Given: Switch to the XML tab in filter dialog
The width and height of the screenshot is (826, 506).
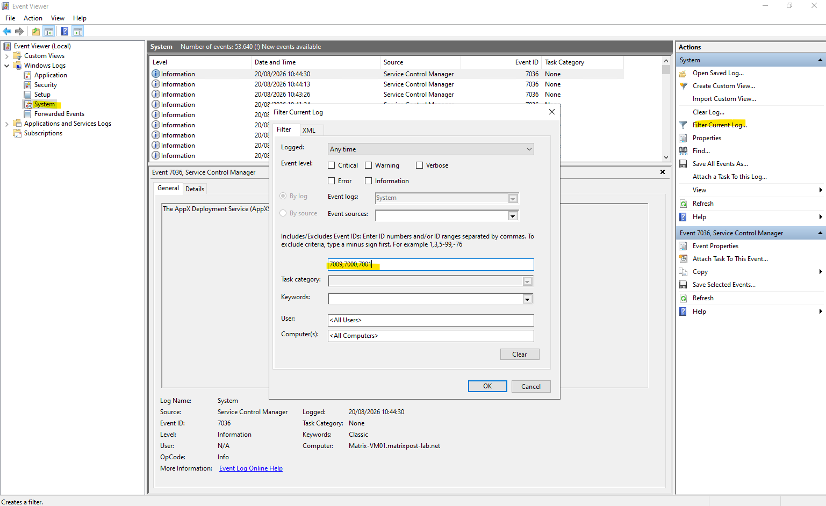Looking at the screenshot, I should (x=309, y=131).
